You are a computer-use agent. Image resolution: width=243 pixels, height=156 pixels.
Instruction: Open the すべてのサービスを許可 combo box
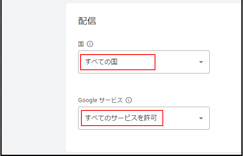[x=144, y=118]
